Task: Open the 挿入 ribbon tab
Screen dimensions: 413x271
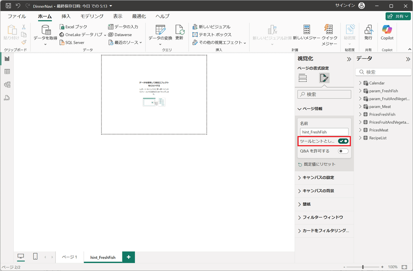Action: [66, 16]
